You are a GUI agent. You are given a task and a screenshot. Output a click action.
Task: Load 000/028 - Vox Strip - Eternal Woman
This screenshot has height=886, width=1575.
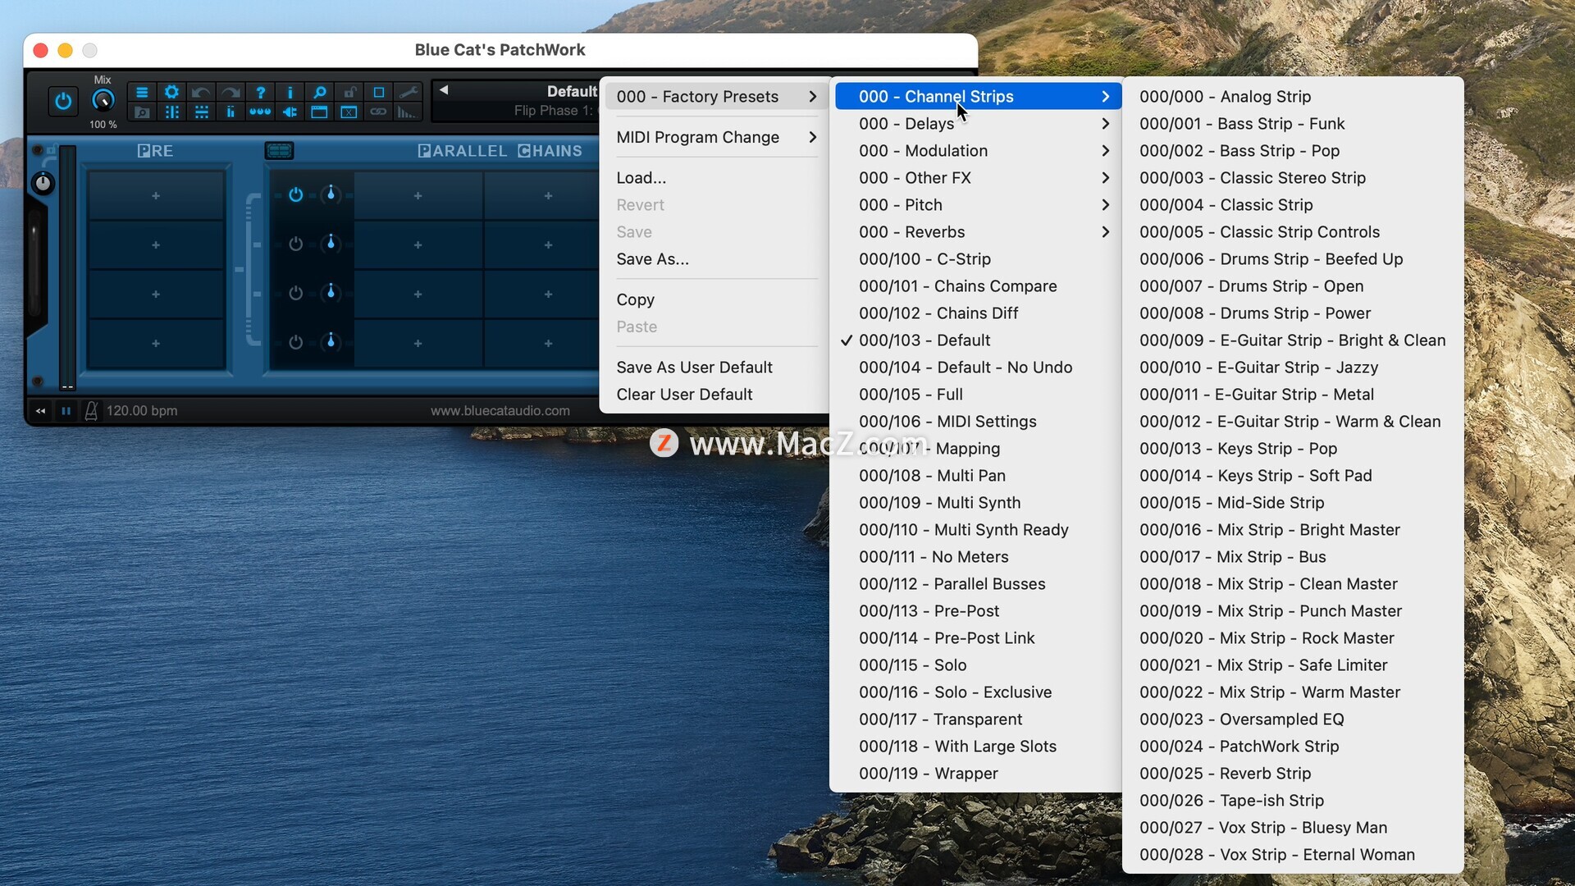coord(1293,854)
